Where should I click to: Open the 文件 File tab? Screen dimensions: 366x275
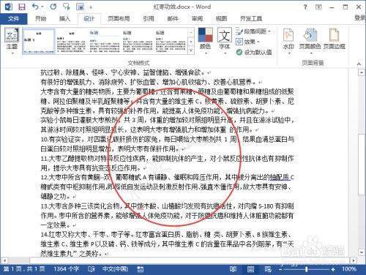[x=14, y=18]
